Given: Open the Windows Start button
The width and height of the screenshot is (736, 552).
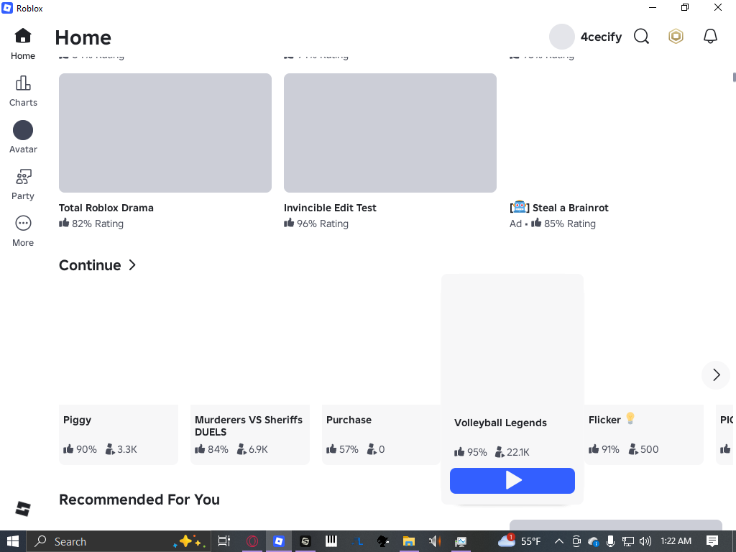Looking at the screenshot, I should click(x=13, y=541).
